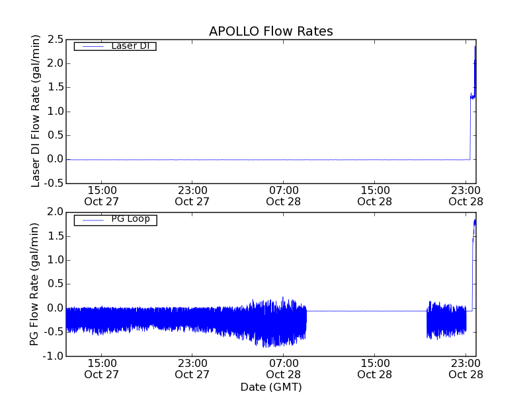Select the "Laser DI" legend label
The height and width of the screenshot is (396, 529).
point(130,46)
